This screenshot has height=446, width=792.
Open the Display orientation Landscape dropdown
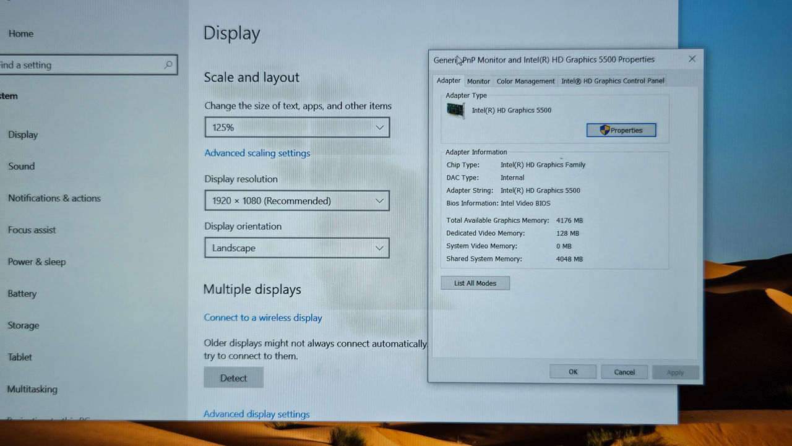pos(297,248)
